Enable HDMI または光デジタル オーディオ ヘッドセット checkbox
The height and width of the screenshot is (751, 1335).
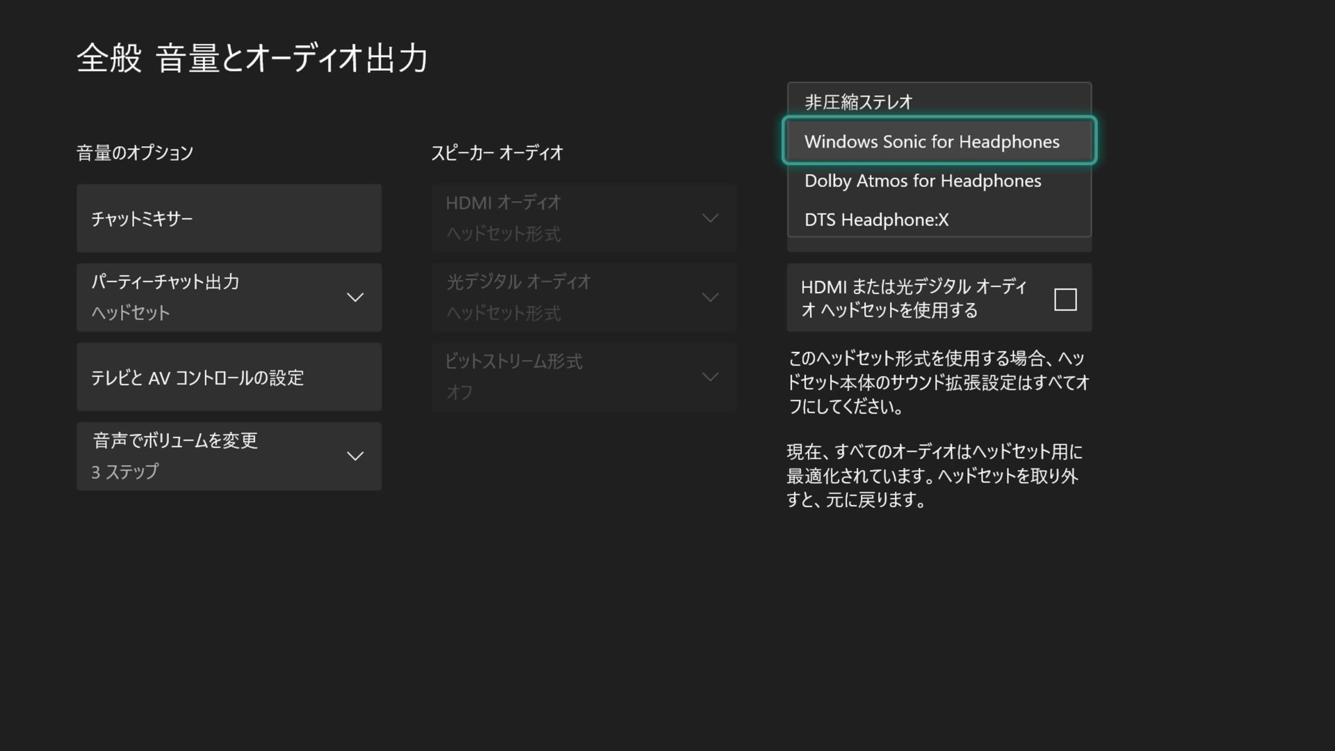point(1065,299)
